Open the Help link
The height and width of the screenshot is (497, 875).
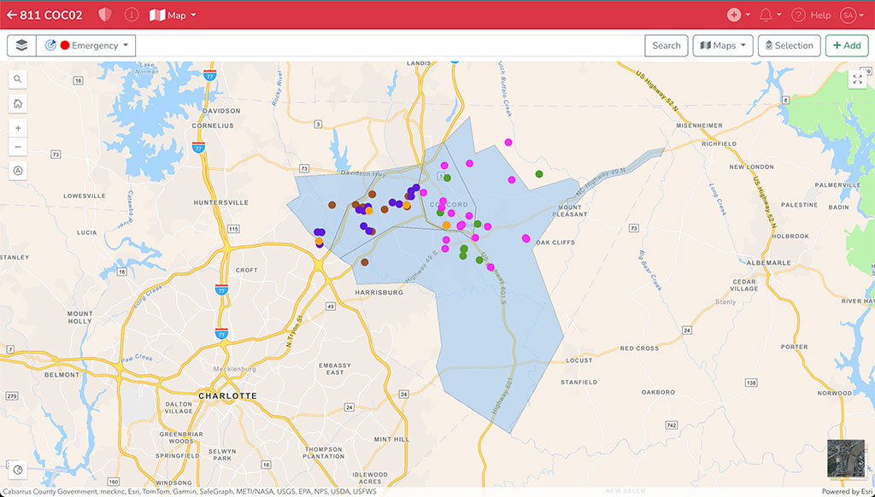click(x=811, y=15)
